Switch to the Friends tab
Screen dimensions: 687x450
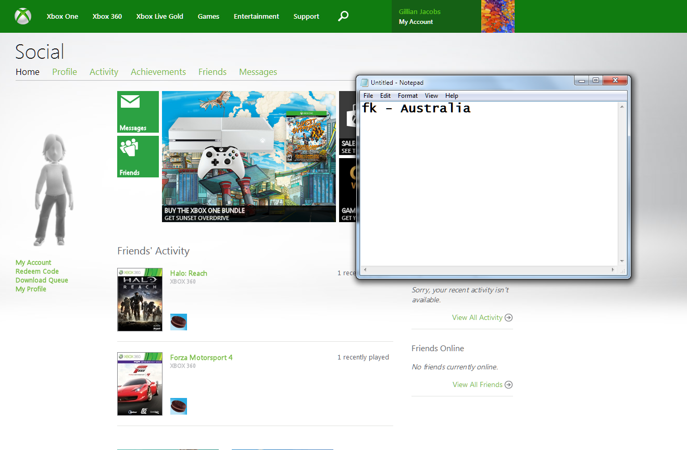tap(213, 72)
